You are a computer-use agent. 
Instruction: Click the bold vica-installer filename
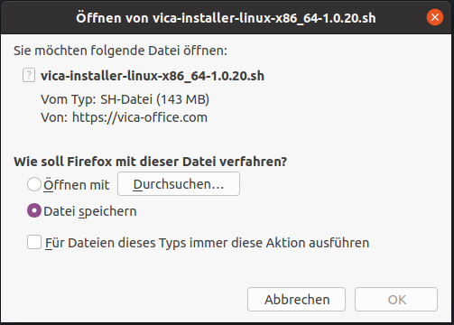(153, 76)
